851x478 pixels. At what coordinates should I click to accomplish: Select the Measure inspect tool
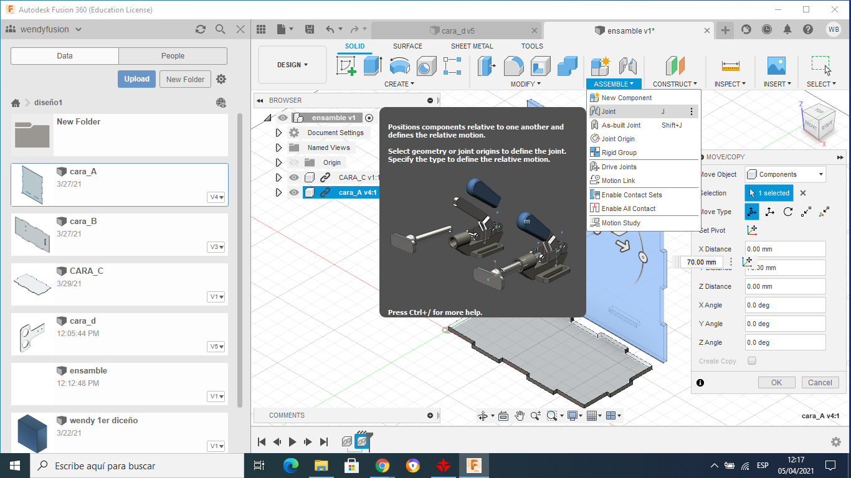click(x=730, y=66)
